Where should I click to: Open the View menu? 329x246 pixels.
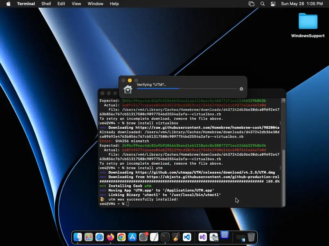(76, 4)
